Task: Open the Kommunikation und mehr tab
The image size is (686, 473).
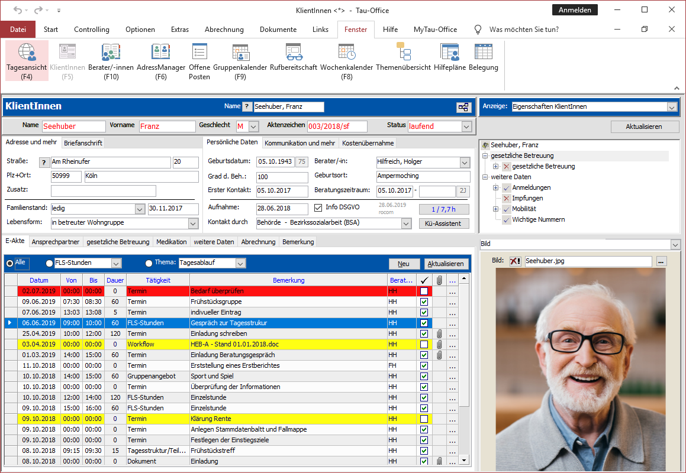Action: tap(299, 142)
